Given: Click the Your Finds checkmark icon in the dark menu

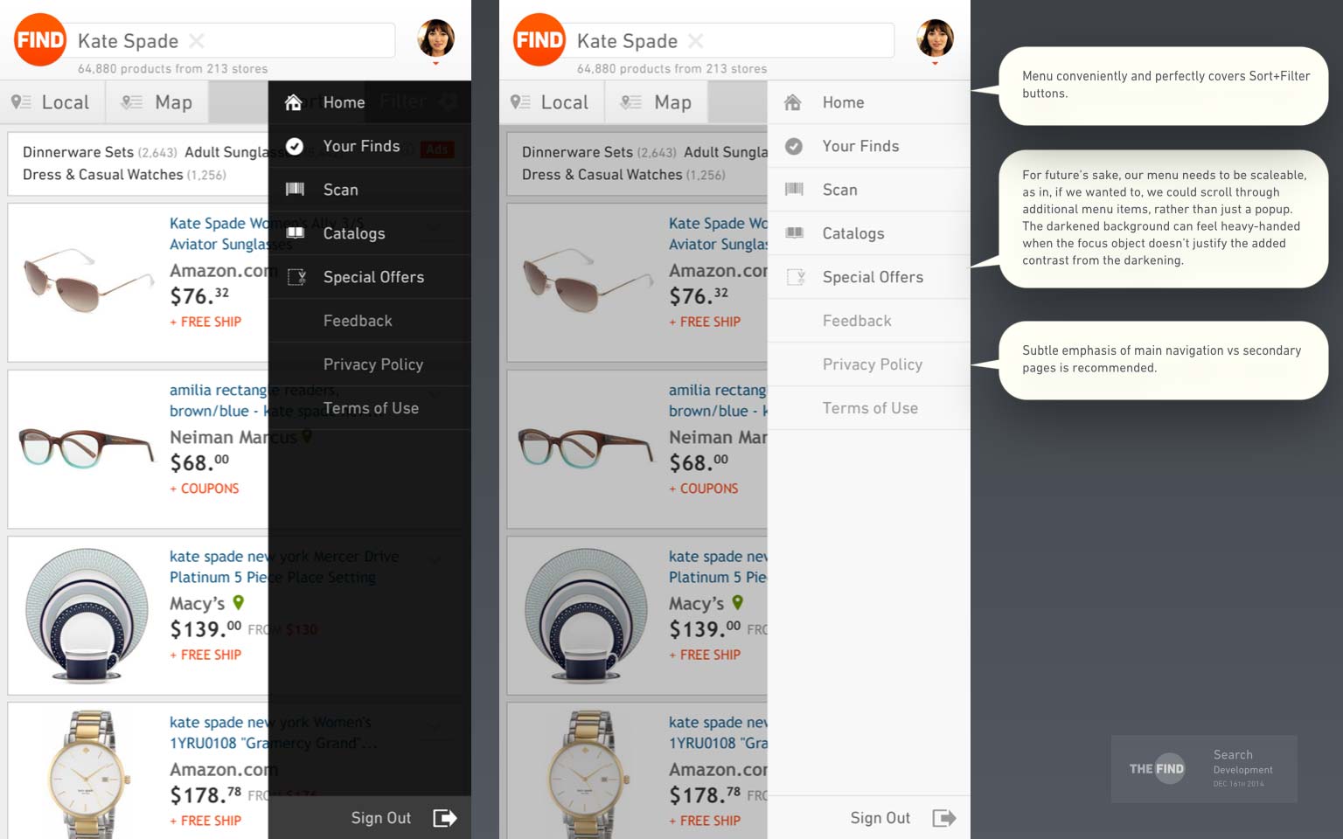Looking at the screenshot, I should 295,146.
